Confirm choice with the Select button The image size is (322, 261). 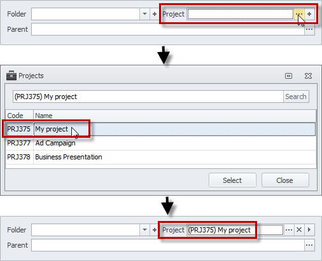[x=232, y=180]
